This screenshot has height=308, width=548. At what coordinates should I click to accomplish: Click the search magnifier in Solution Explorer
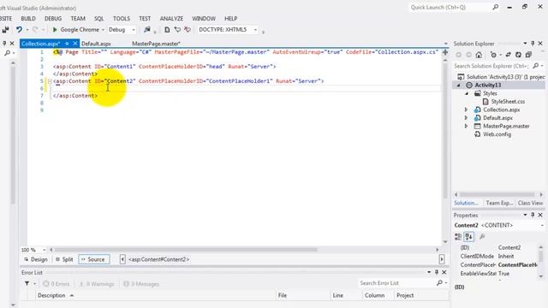[536, 66]
